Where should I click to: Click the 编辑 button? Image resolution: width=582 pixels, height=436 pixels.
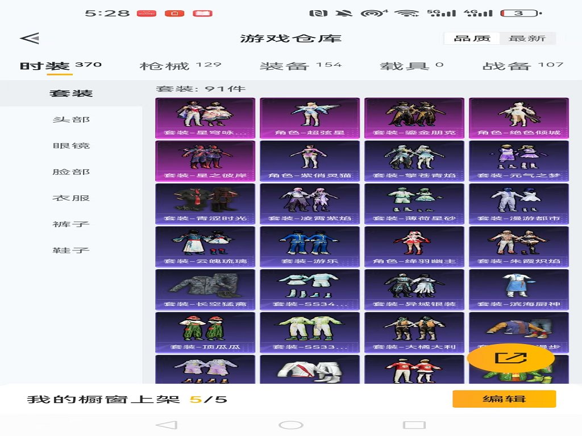tap(504, 399)
